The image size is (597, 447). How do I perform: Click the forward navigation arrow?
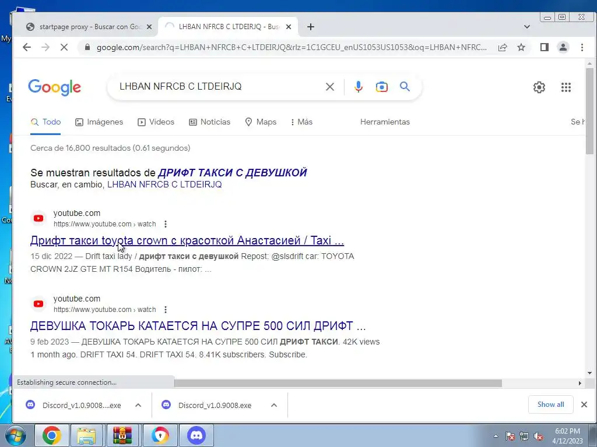(x=45, y=47)
